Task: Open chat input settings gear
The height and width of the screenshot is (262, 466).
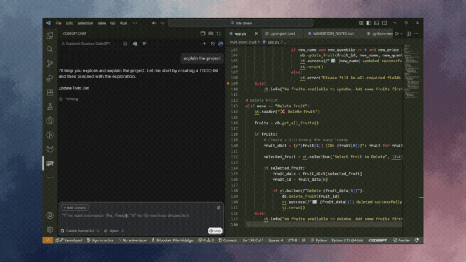Action: [x=218, y=207]
